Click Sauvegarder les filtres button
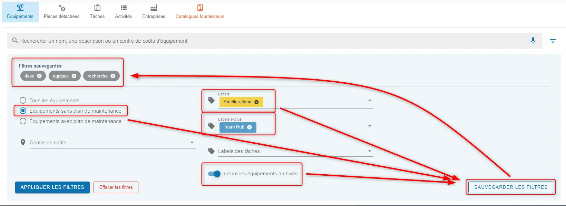 tap(511, 187)
